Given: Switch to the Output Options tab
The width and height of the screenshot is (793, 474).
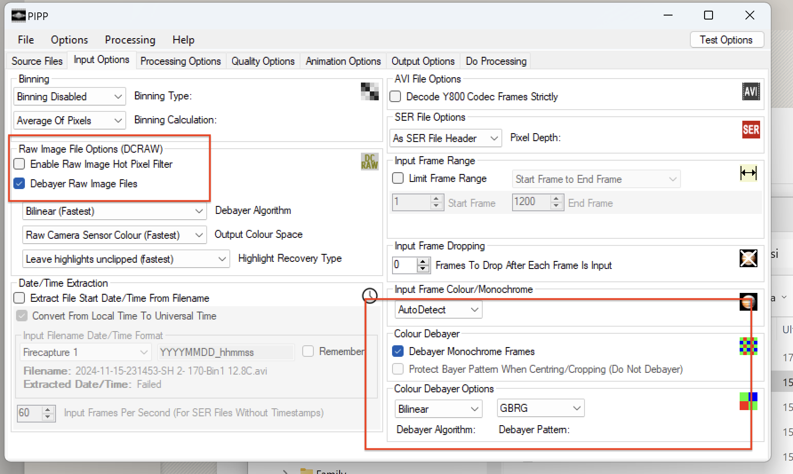Looking at the screenshot, I should tap(423, 61).
